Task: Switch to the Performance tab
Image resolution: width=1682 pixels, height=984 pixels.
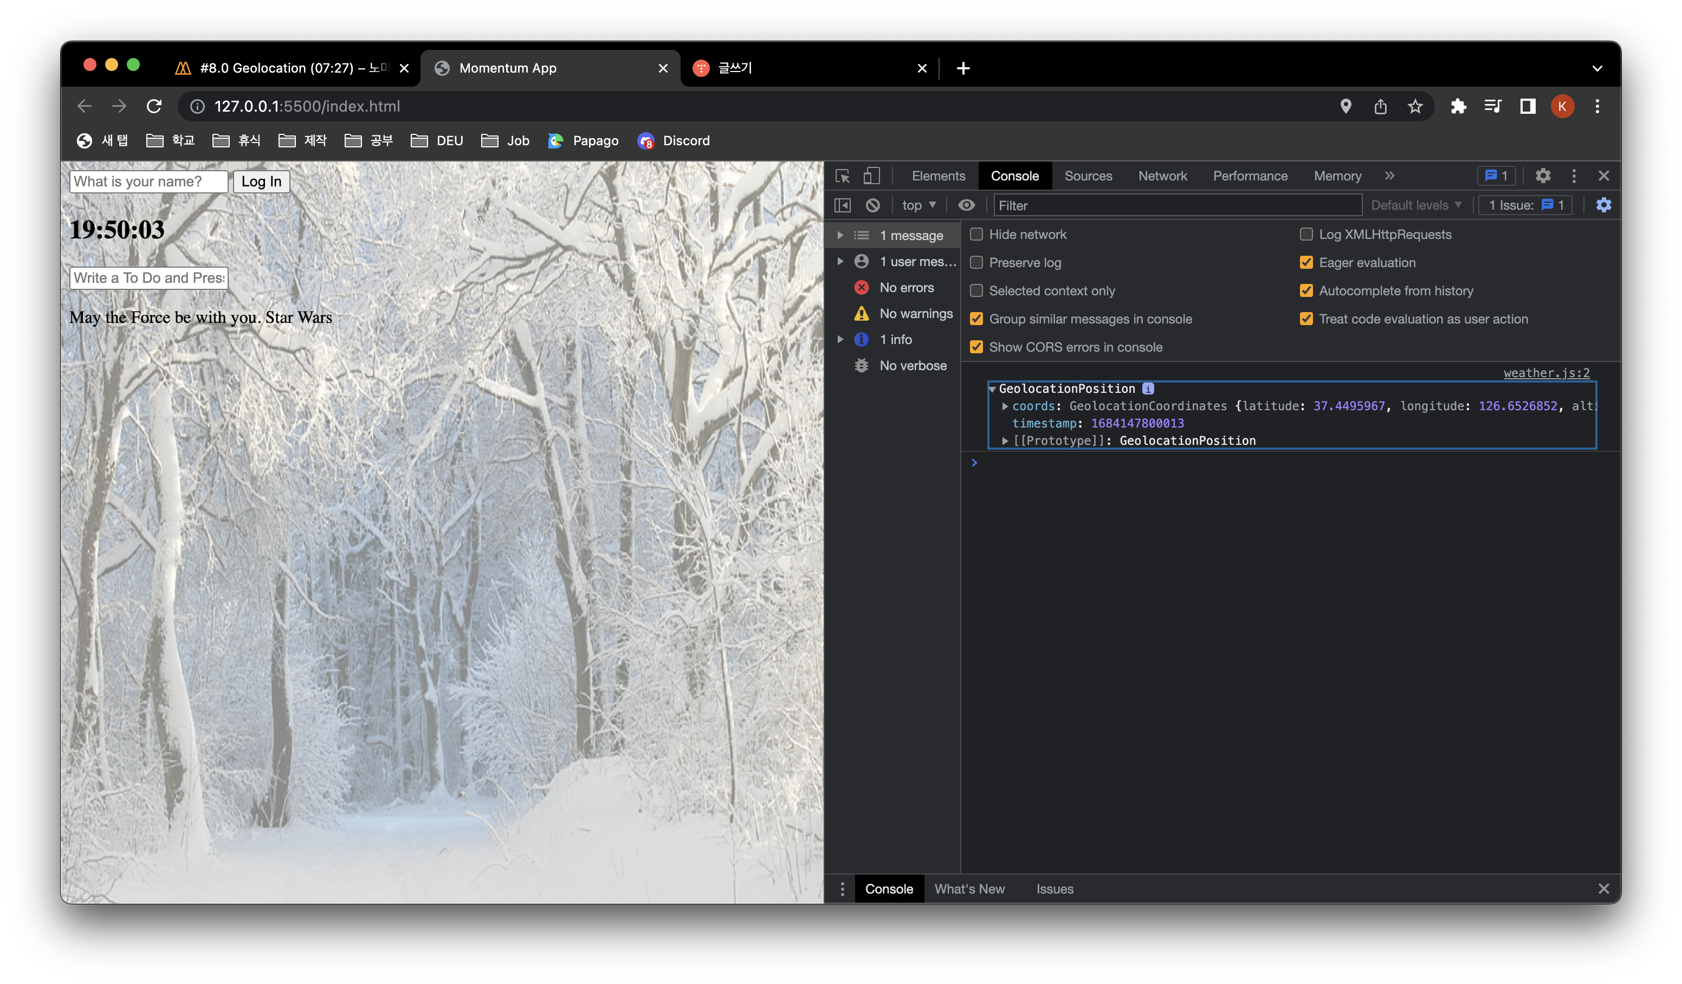Action: [1250, 176]
